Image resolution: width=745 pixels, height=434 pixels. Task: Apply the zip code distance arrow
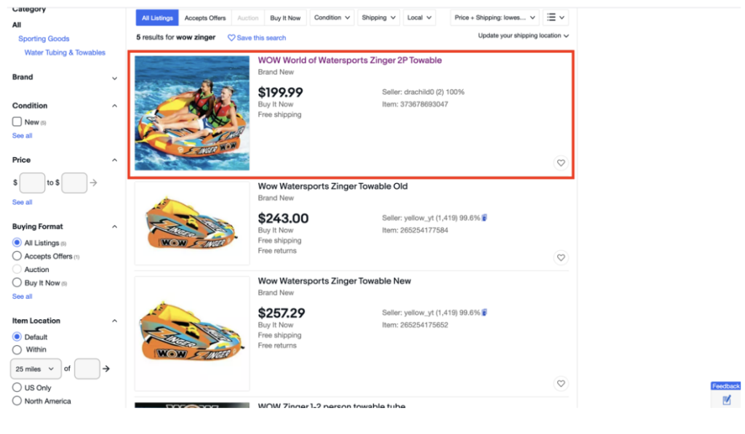point(106,369)
